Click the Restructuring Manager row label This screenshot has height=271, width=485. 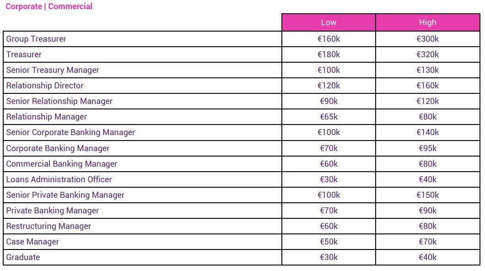click(x=48, y=226)
